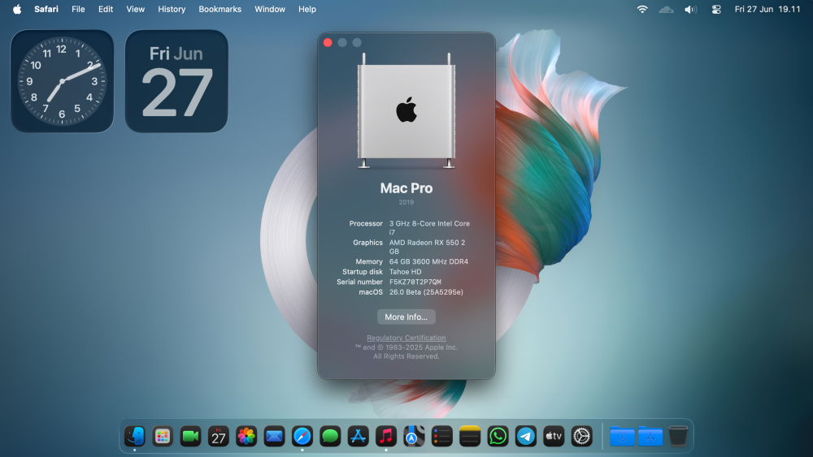
Task: Open Apple TV app in Dock
Action: (554, 436)
